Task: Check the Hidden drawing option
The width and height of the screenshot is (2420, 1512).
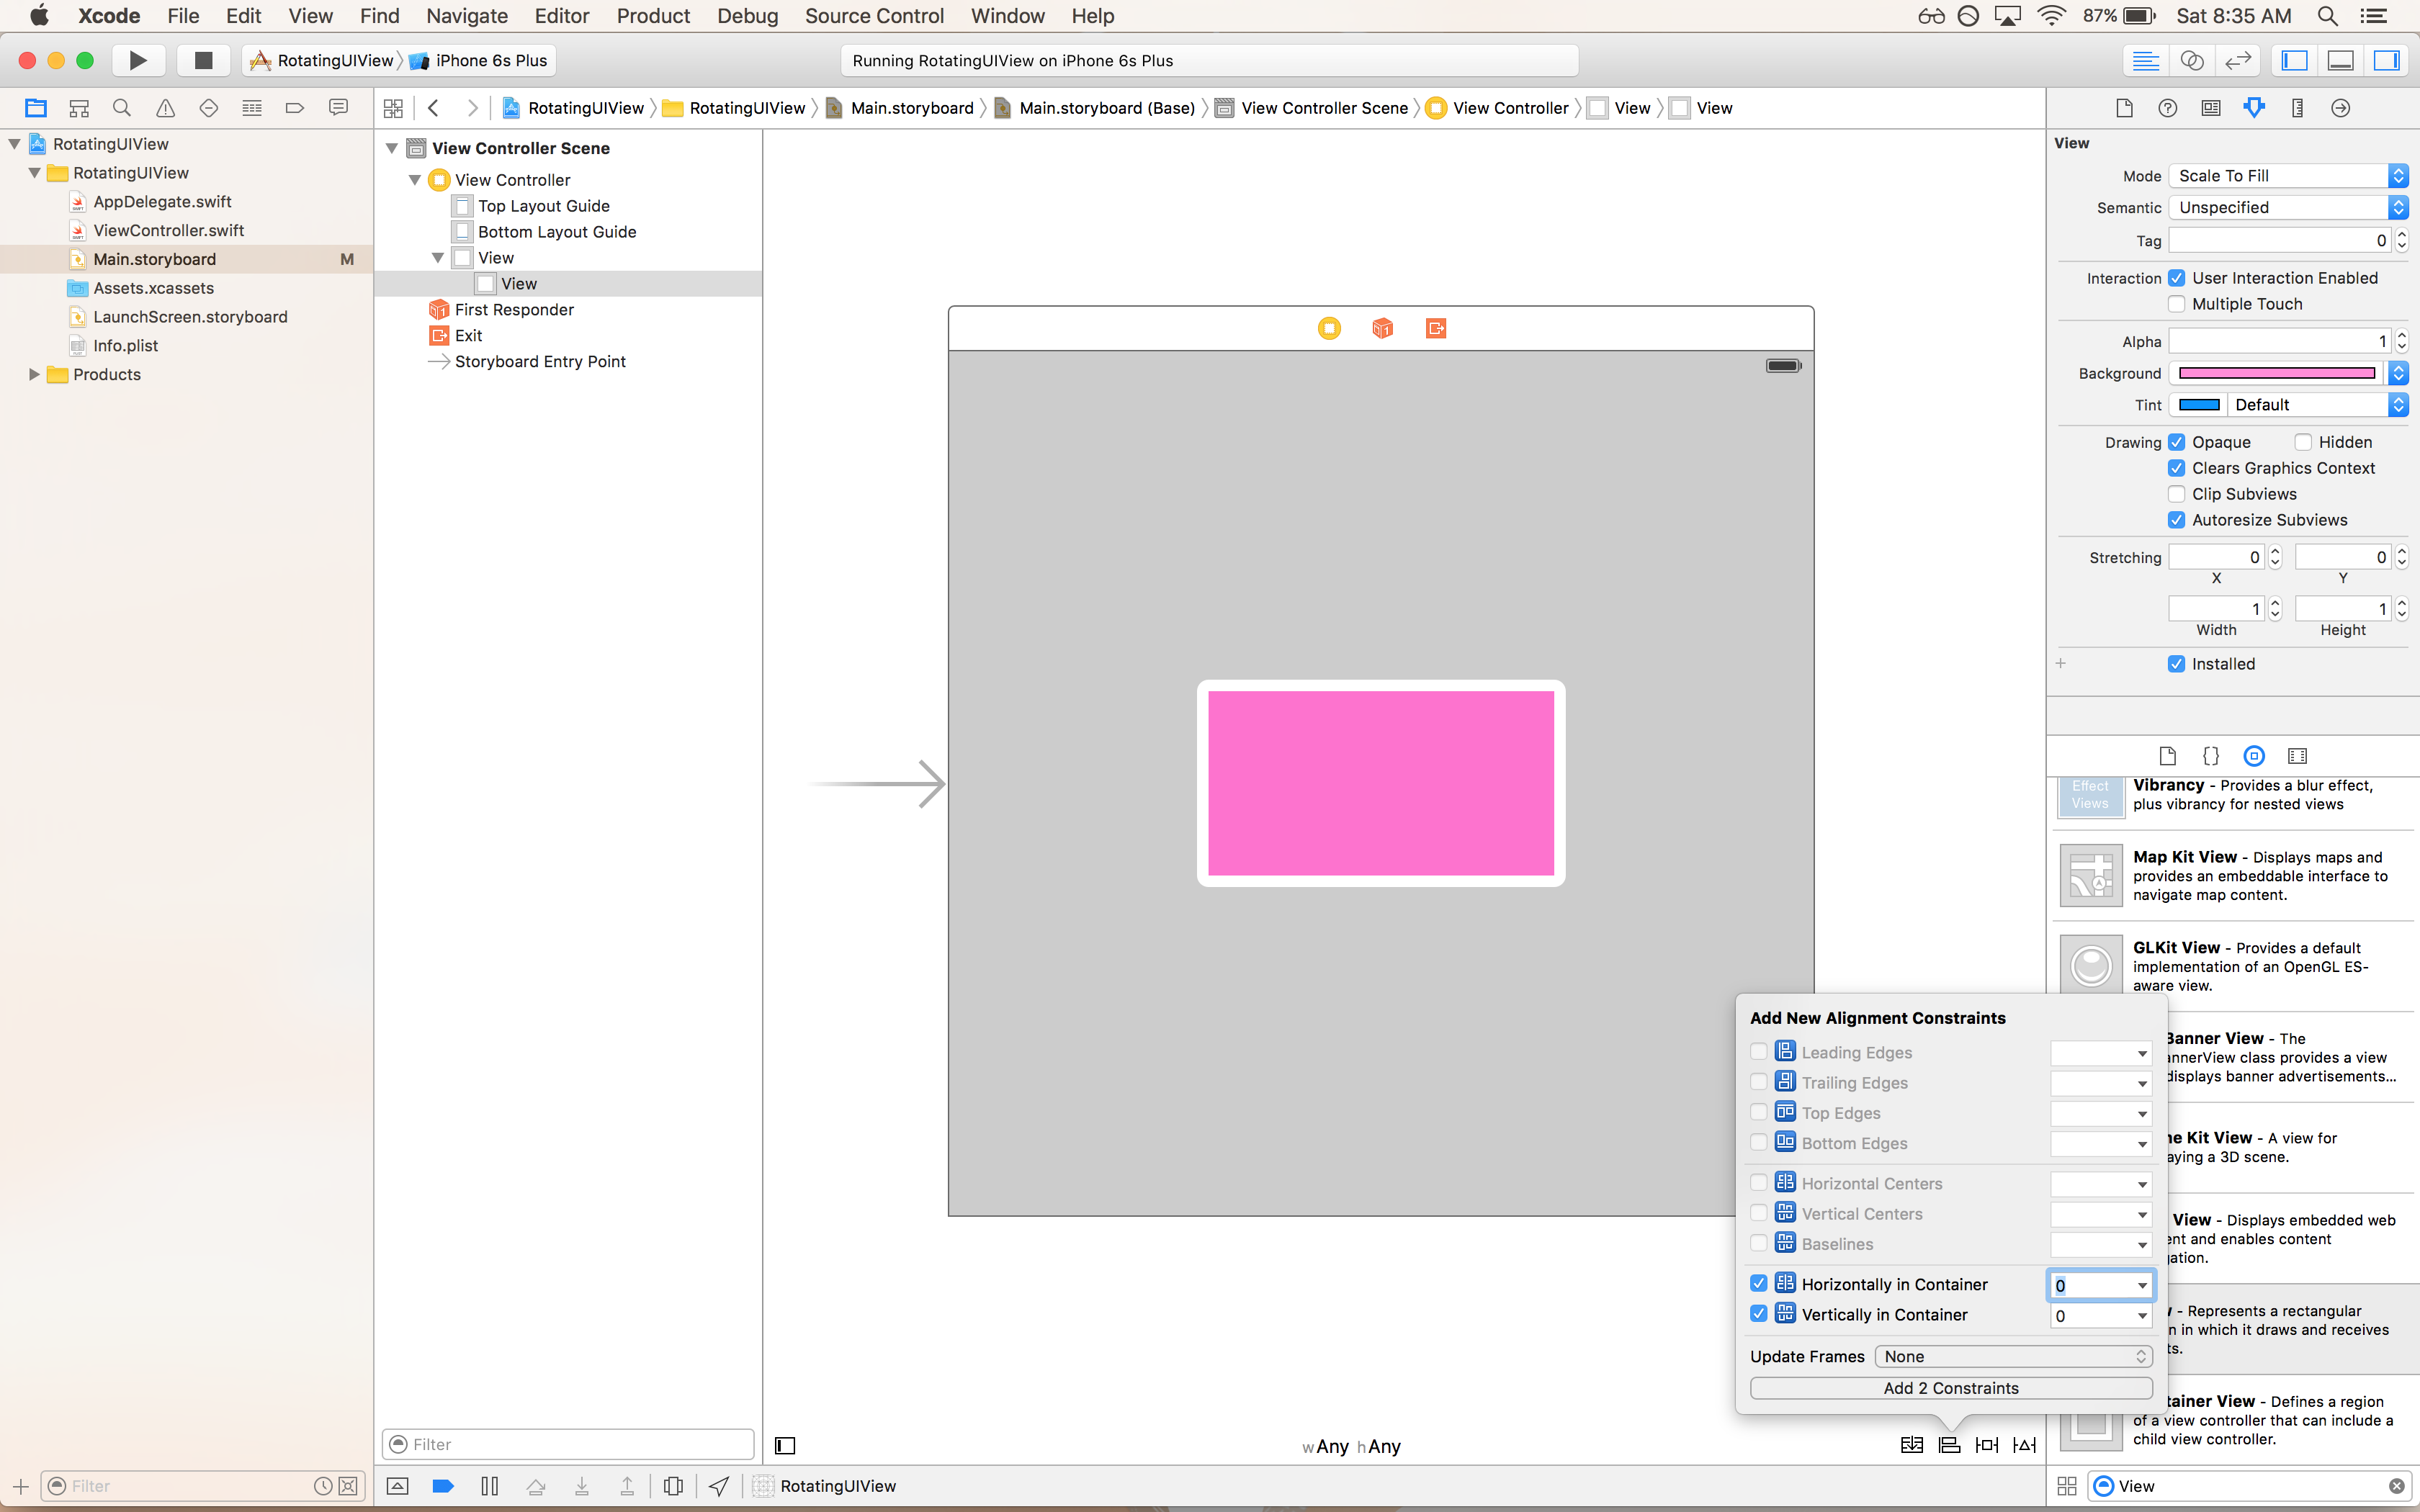Action: click(2303, 442)
